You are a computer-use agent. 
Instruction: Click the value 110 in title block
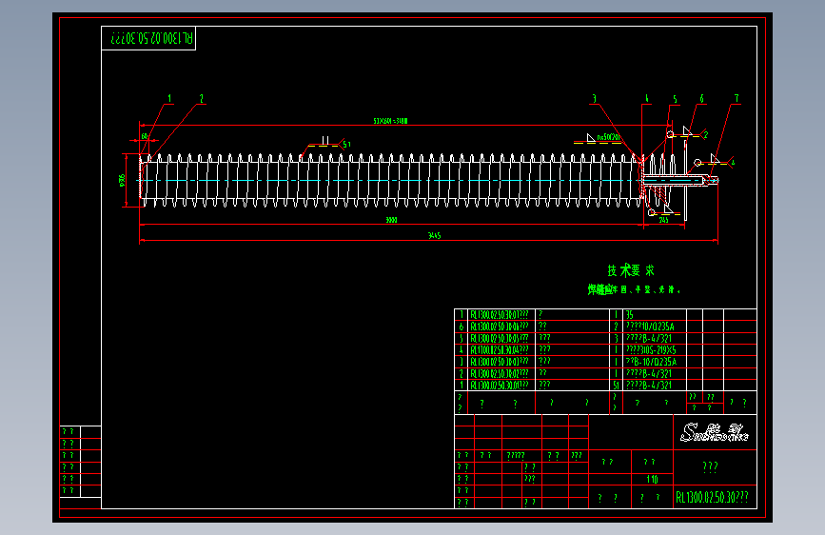pyautogui.click(x=653, y=479)
